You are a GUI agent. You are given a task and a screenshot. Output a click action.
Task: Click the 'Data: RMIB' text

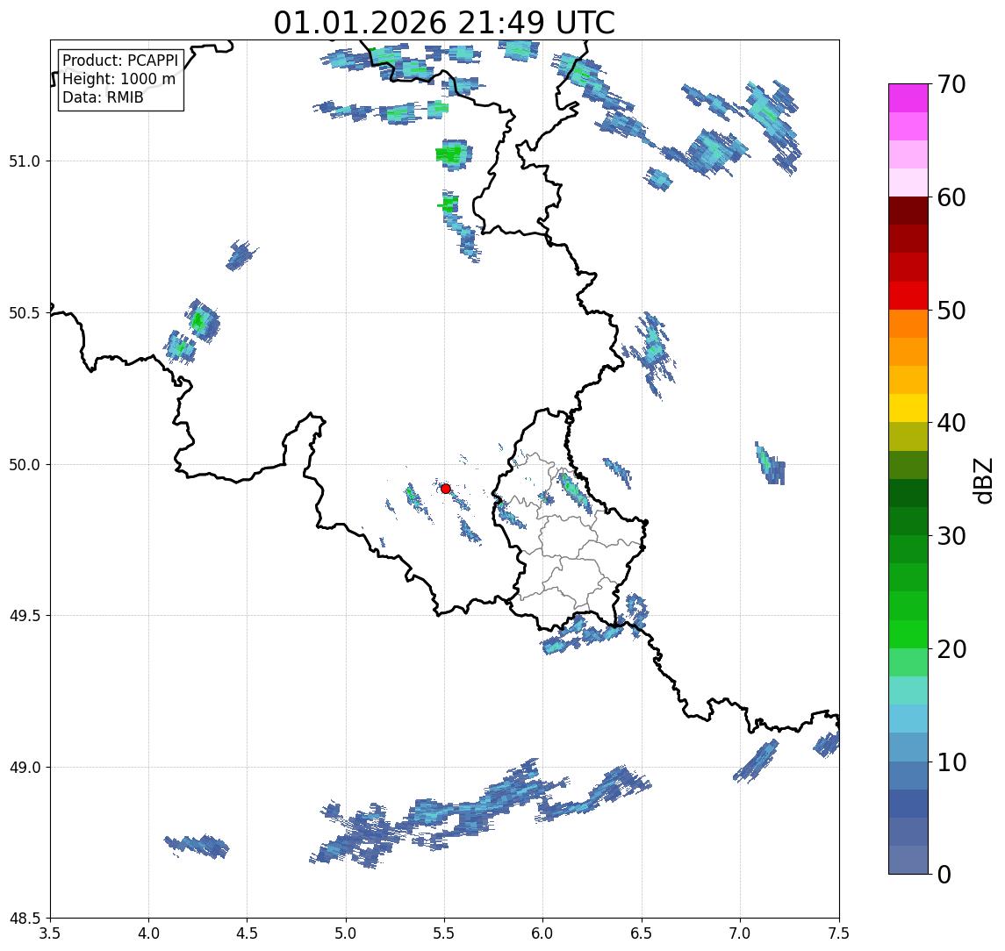point(103,97)
